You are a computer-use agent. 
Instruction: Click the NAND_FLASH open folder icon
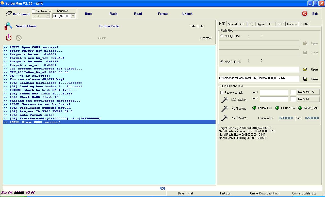click(x=305, y=69)
